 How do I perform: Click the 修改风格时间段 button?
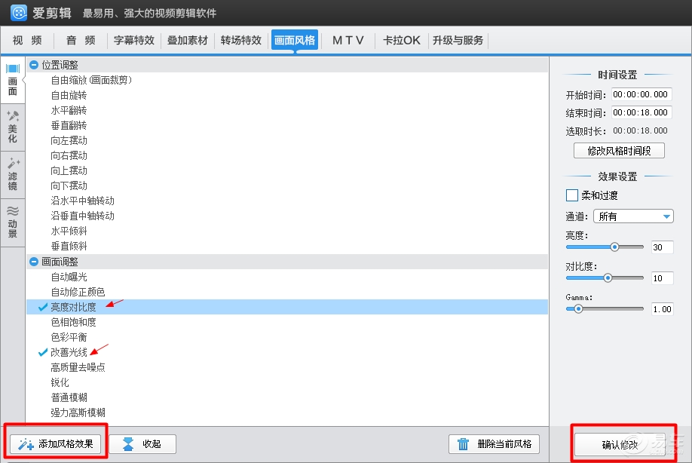tap(619, 151)
